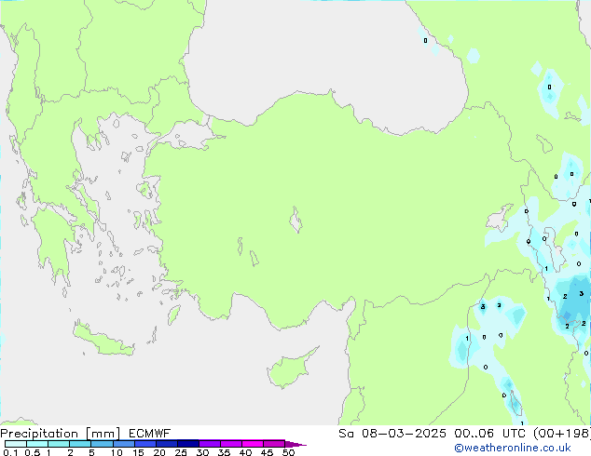Click the '(00+198)' forecast hour text
Viewport: 591px width, 456px height.
point(561,434)
